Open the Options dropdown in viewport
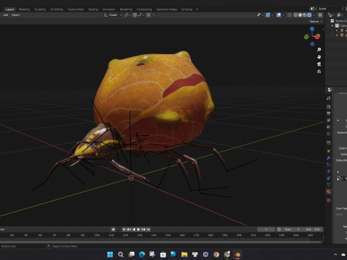Screen dimensions: 347x260 316,22
